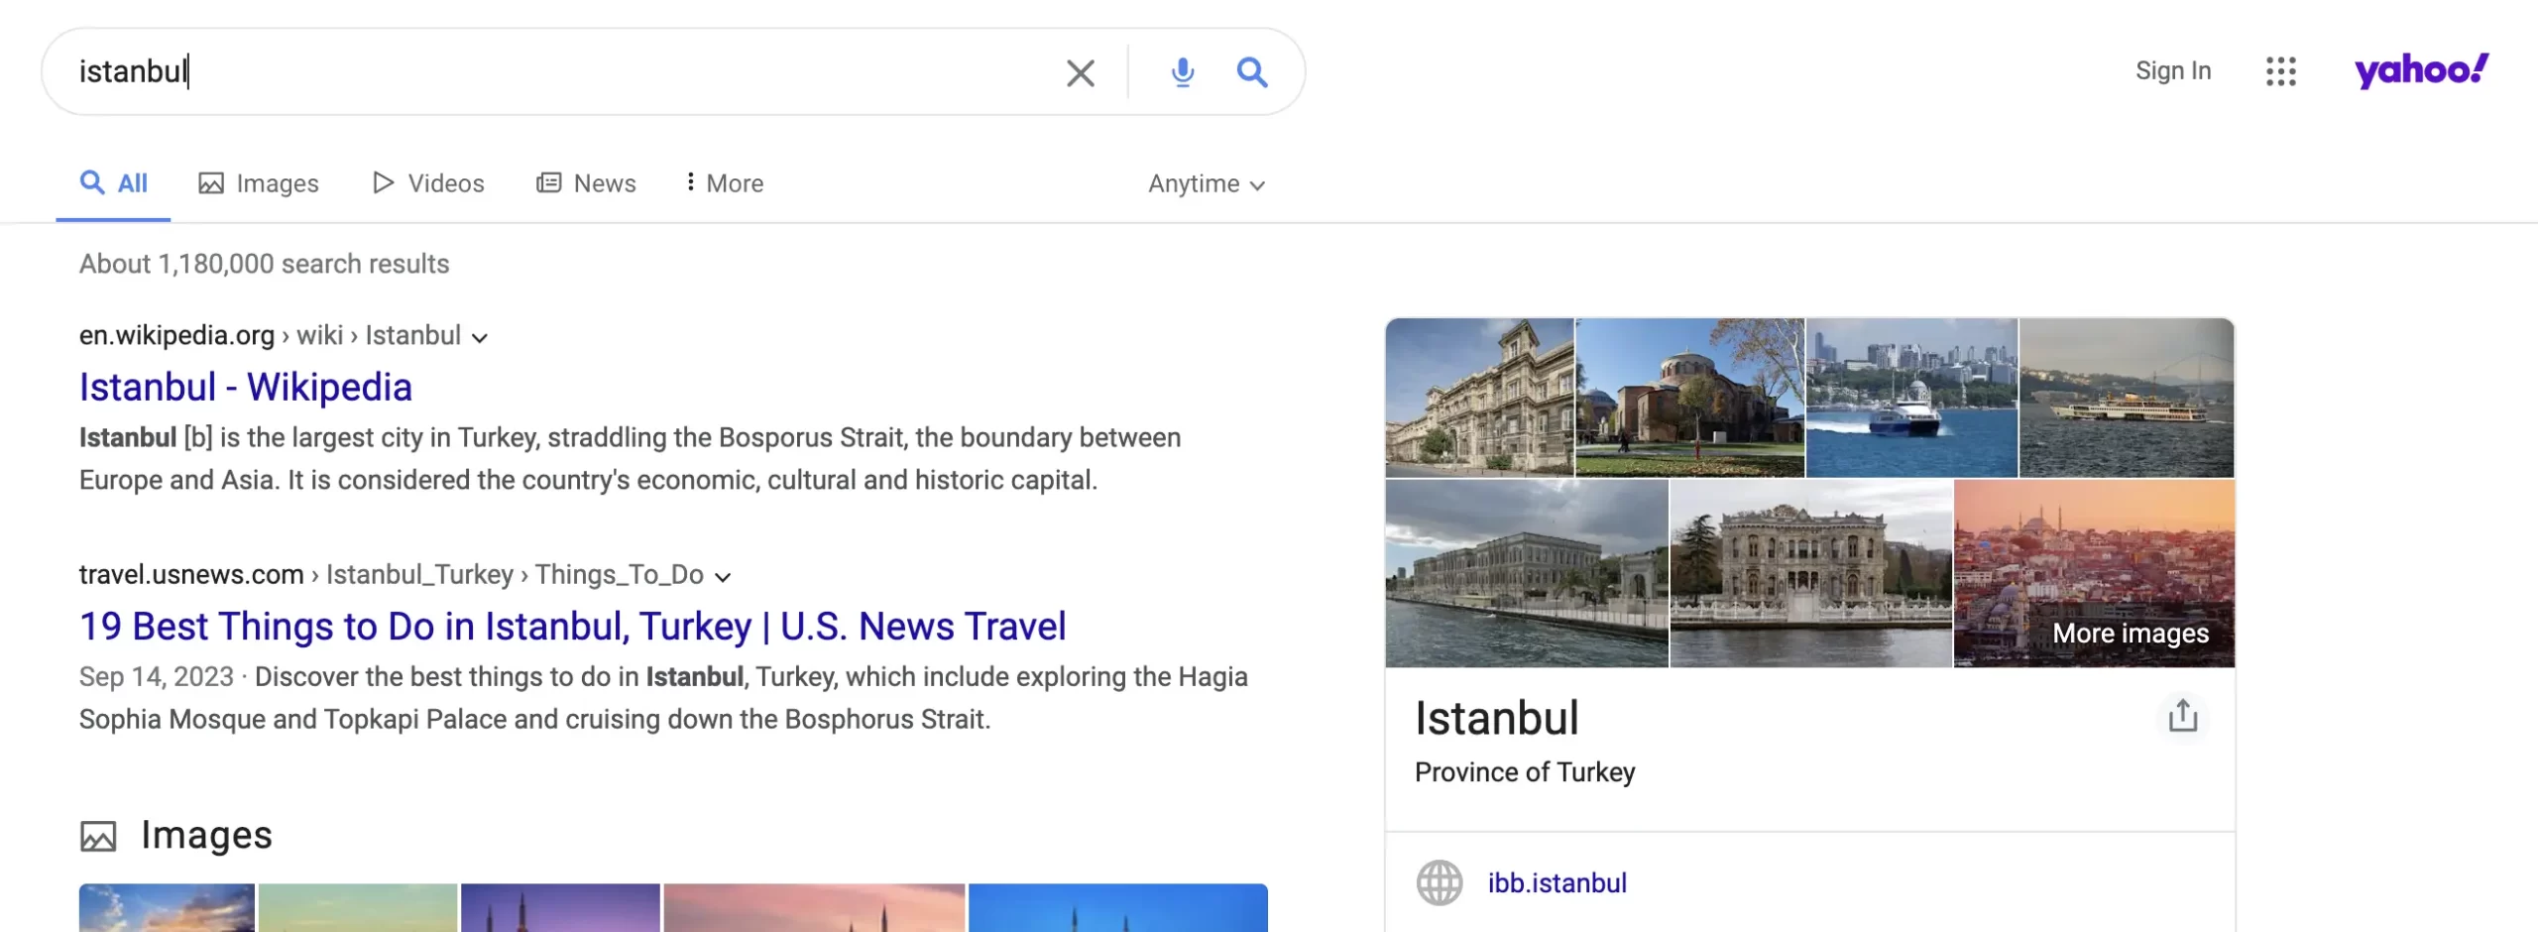Screen dimensions: 2538x932
Task: Switch to the Images tab
Action: (259, 183)
